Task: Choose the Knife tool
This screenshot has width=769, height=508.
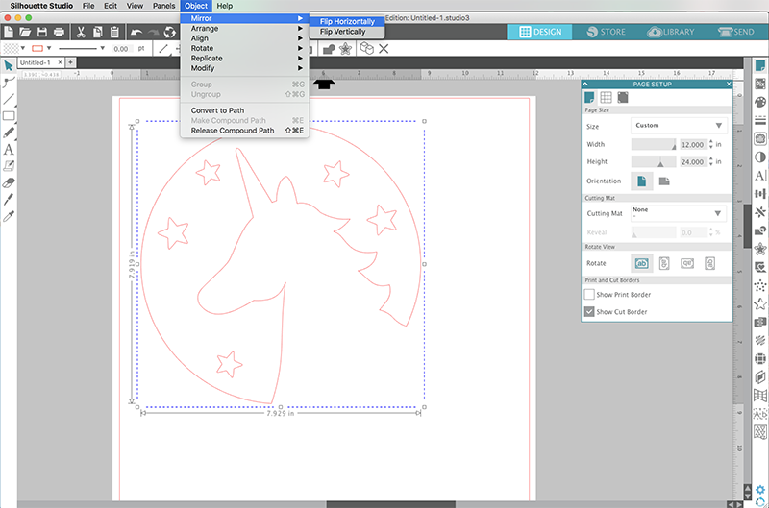Action: tap(9, 200)
